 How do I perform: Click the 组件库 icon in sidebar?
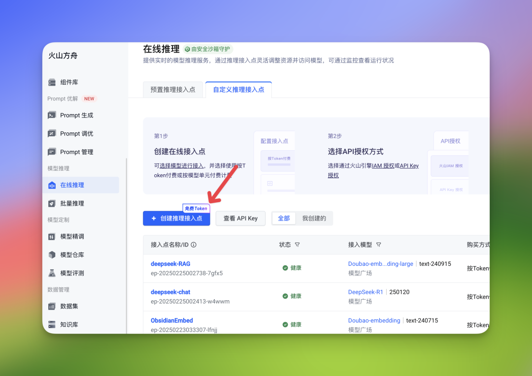click(52, 82)
